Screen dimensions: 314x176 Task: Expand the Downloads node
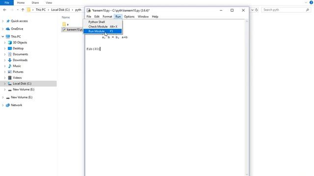coord(5,60)
